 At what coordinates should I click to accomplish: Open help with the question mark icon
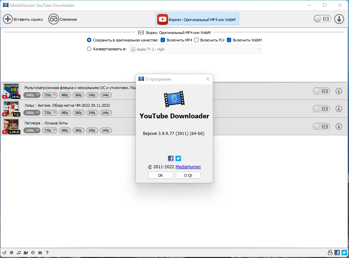point(47,253)
